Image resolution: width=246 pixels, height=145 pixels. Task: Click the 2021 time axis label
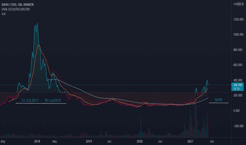(x=190, y=141)
